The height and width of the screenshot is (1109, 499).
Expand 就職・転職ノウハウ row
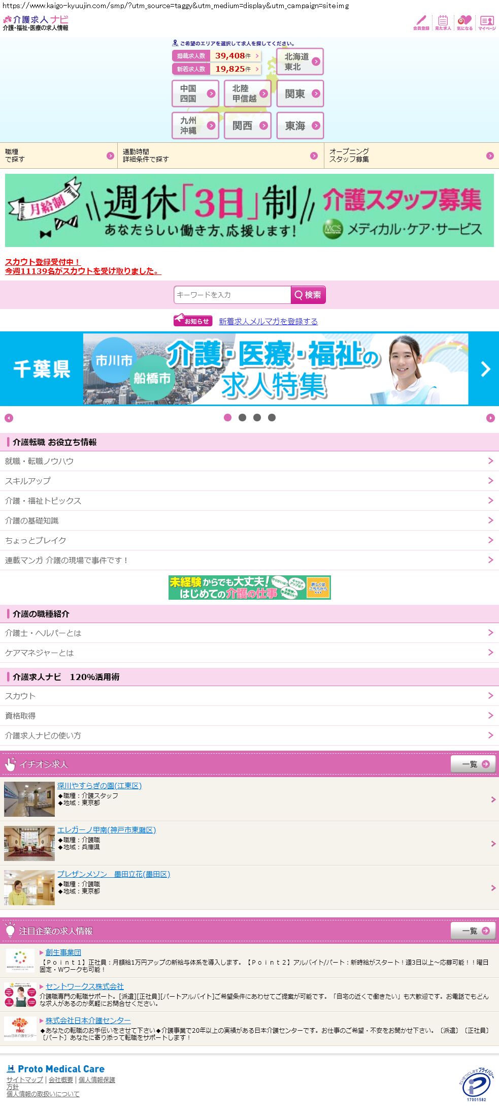tap(249, 461)
